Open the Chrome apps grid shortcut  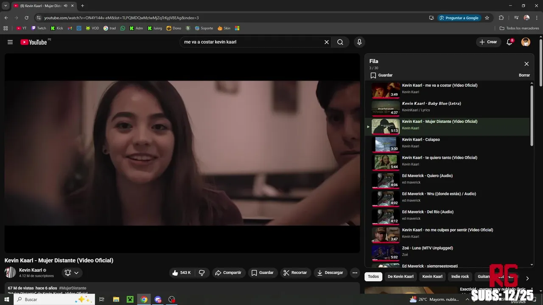click(x=6, y=28)
